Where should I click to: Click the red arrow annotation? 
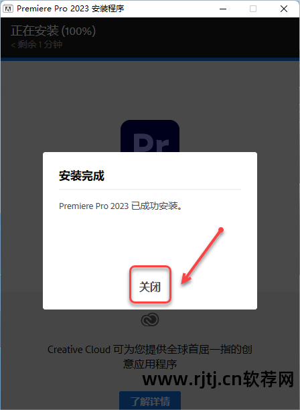[x=202, y=257]
